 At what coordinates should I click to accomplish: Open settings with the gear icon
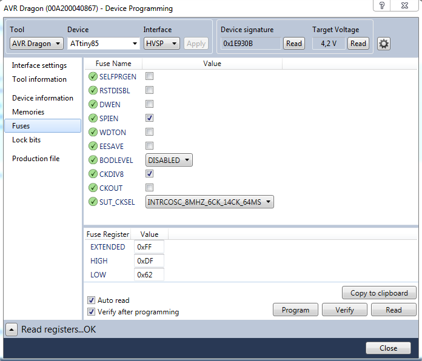[384, 44]
